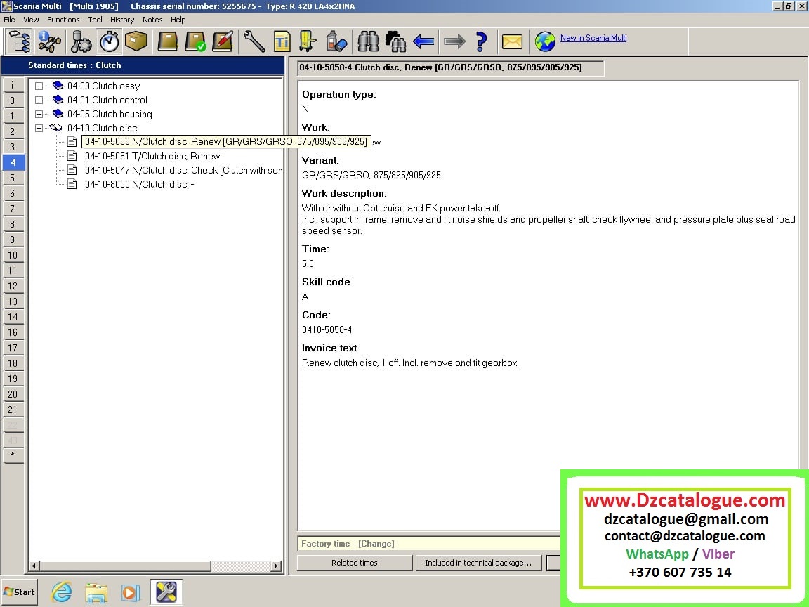Select main group 10 in the sidebar
809x607 pixels.
(x=13, y=255)
